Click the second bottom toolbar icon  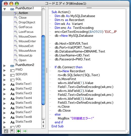click(12, 131)
